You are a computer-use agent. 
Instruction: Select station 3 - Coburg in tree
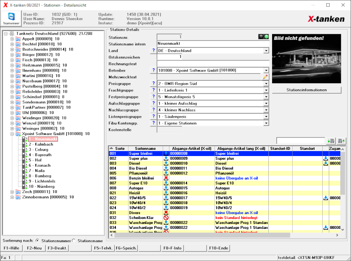[38, 149]
